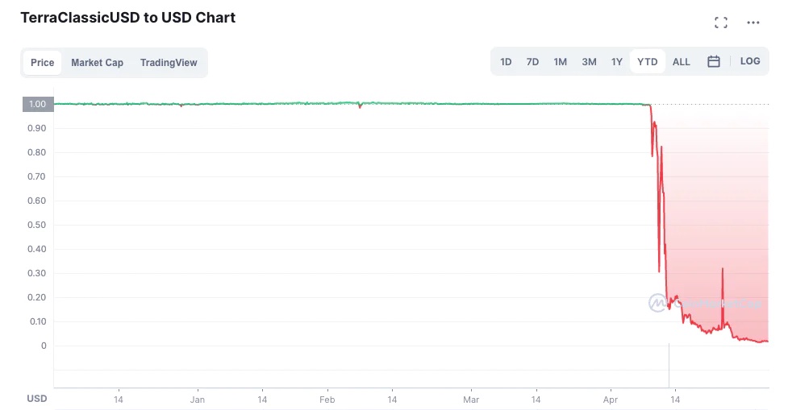
Task: Enter fullscreen chart mode
Action: tap(721, 23)
